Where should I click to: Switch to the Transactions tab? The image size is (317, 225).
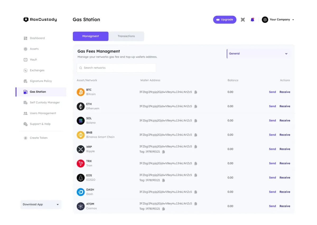[126, 36]
